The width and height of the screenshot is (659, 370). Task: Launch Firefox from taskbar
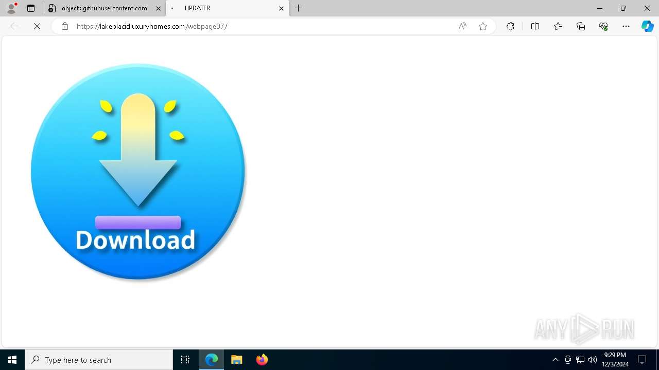[x=262, y=360]
